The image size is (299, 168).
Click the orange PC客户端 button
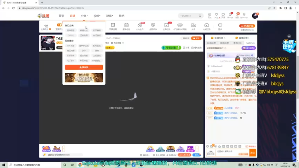[x=247, y=26]
